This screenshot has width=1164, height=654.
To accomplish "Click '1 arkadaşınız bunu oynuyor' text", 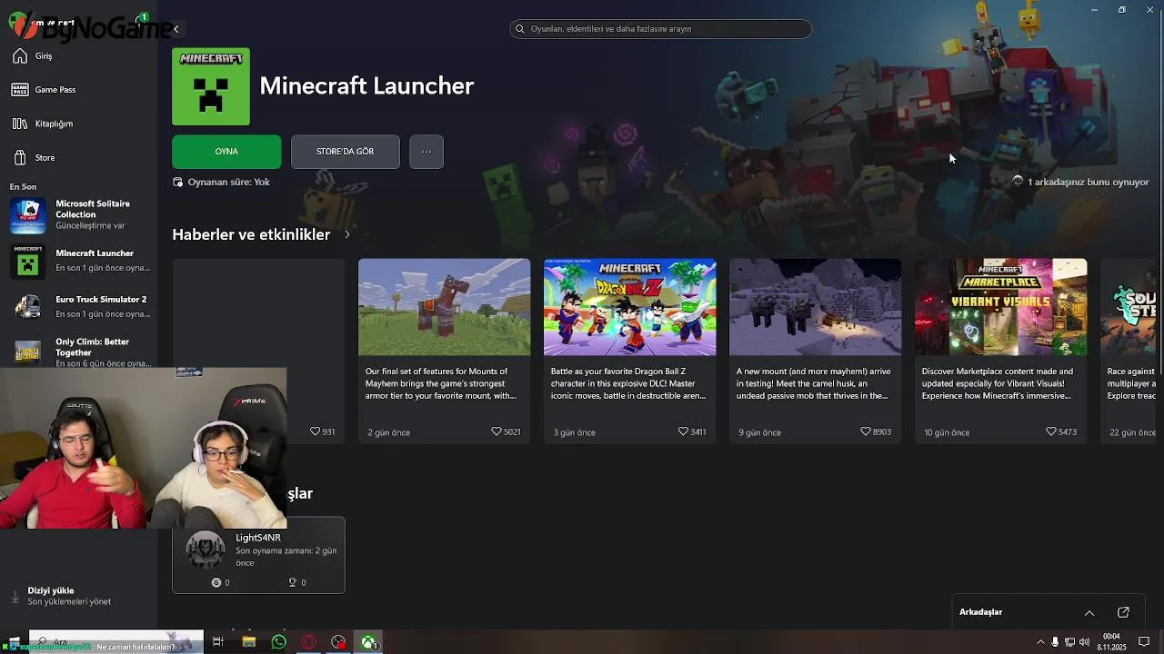I will point(1088,182).
